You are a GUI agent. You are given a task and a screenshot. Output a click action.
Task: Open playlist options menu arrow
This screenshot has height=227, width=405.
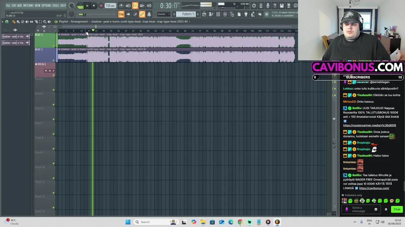pos(2,22)
